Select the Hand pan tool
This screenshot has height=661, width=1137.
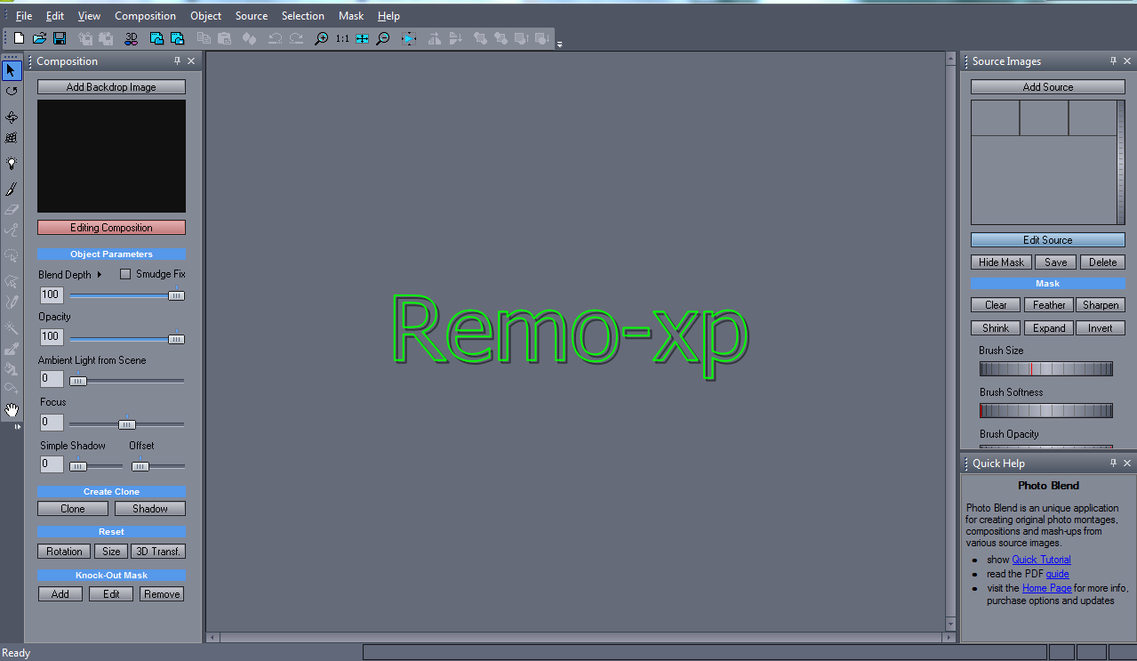tap(12, 409)
